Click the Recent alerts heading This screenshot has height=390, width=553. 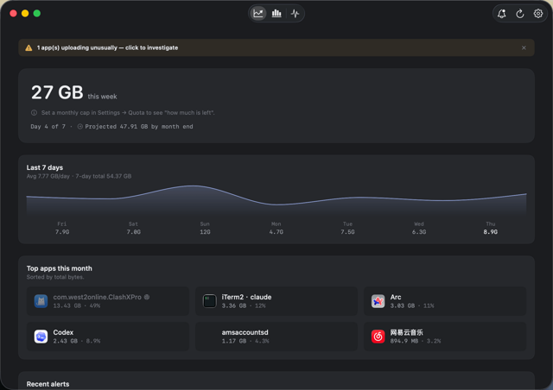(x=48, y=384)
